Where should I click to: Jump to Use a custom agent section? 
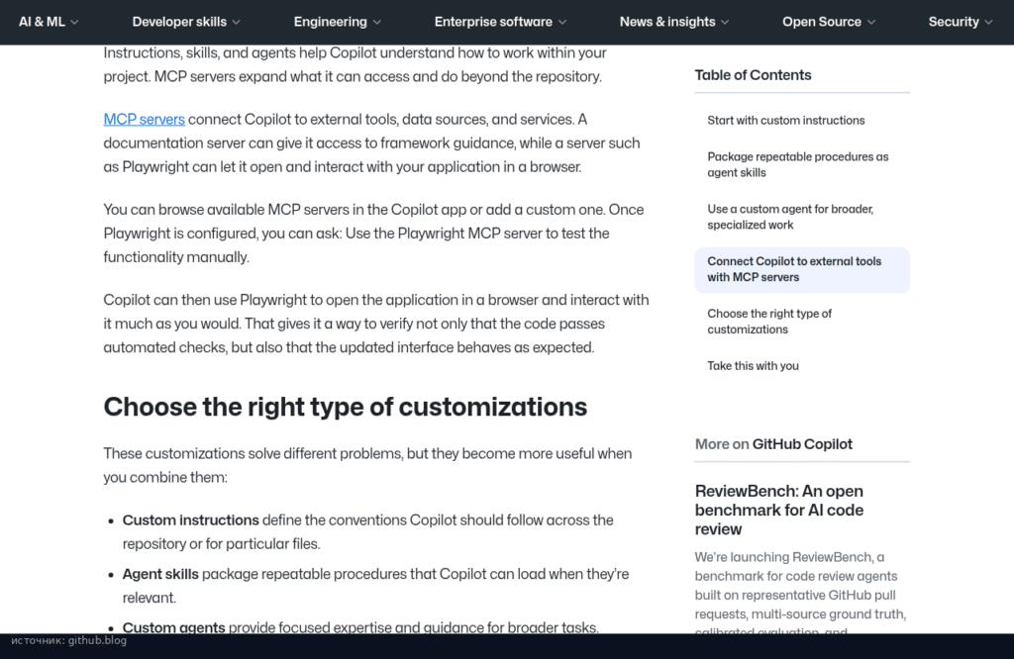coord(790,217)
